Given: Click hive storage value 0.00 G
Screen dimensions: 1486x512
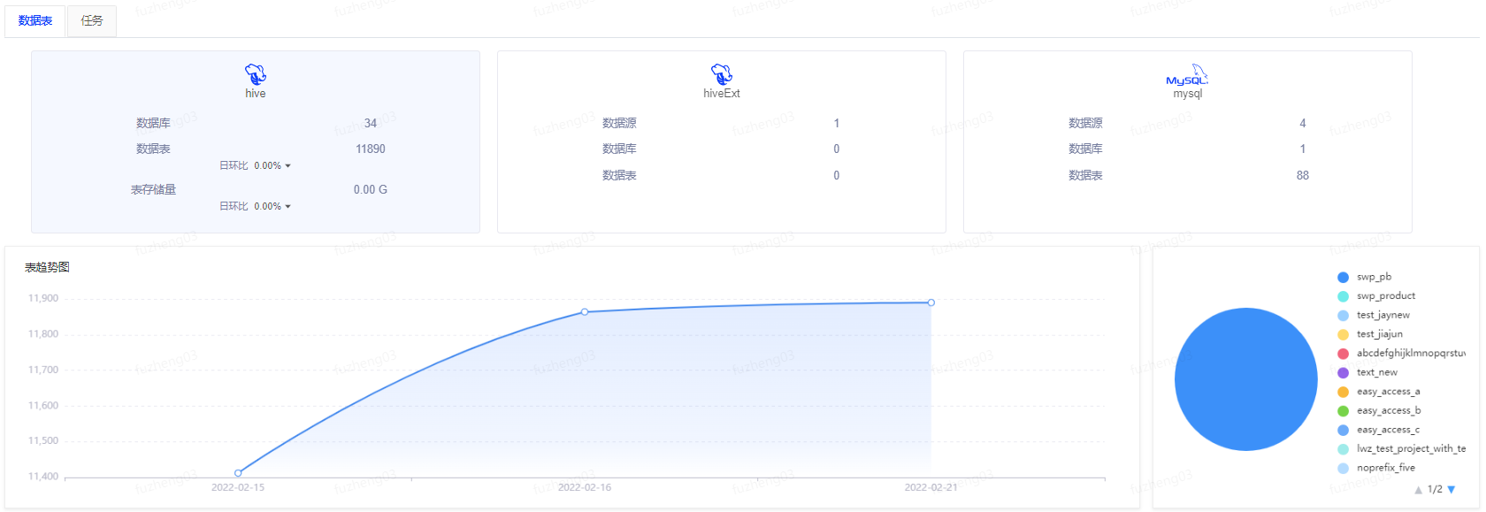Looking at the screenshot, I should (371, 189).
